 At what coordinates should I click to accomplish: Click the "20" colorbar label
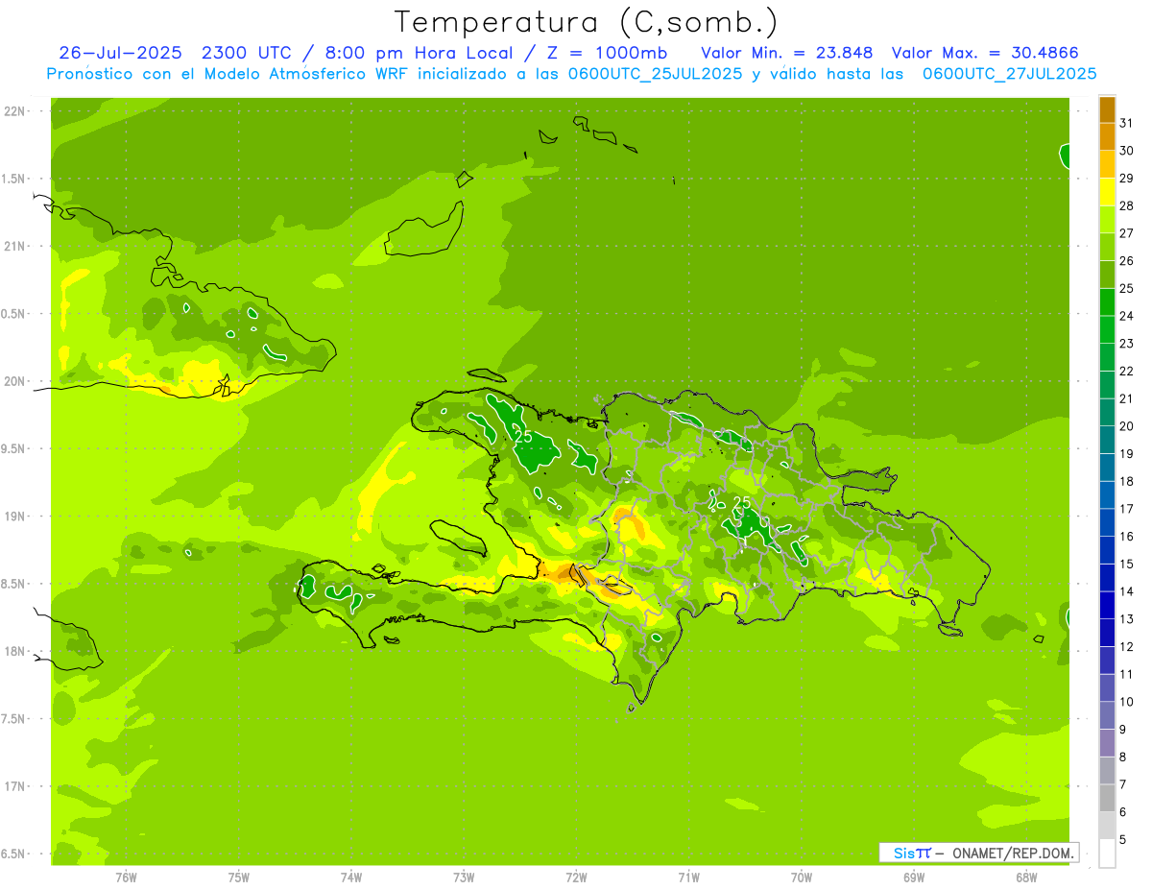coord(1126,426)
